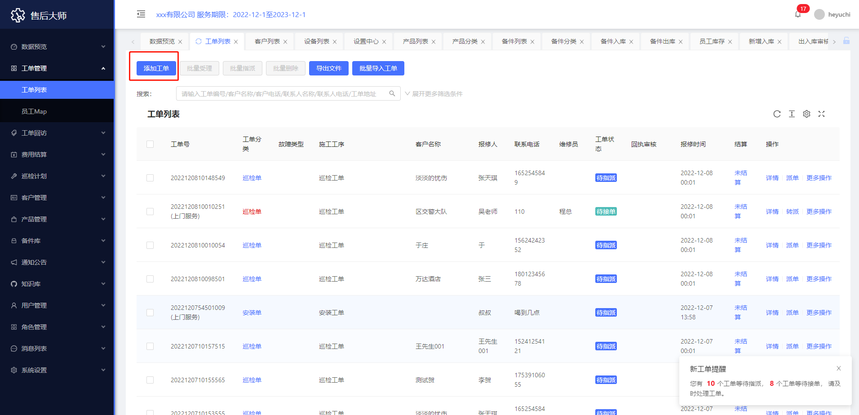Open 工单列表 in the sidebar
This screenshot has height=415, width=859.
57,90
